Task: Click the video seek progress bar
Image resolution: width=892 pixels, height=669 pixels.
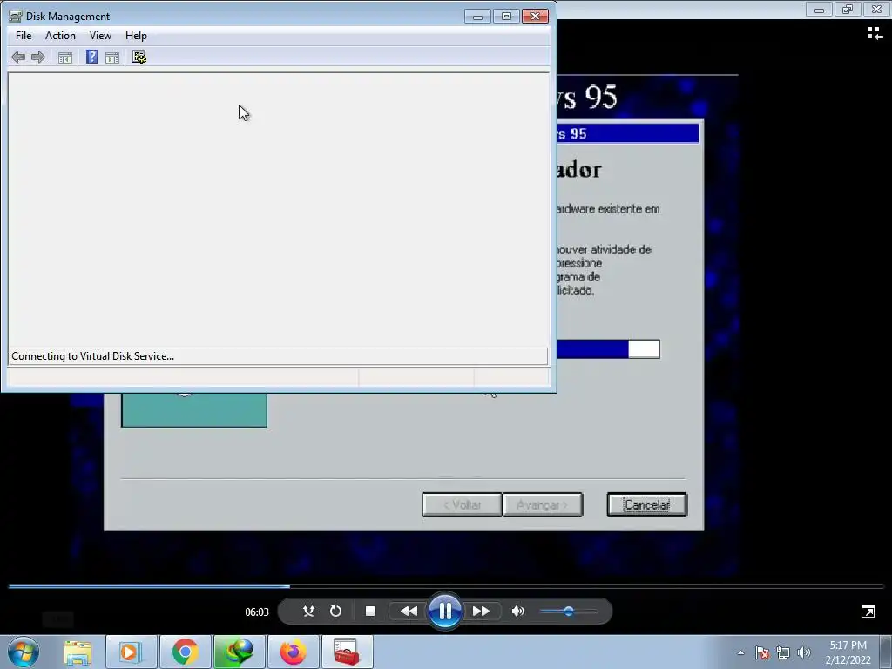Action: tap(446, 586)
